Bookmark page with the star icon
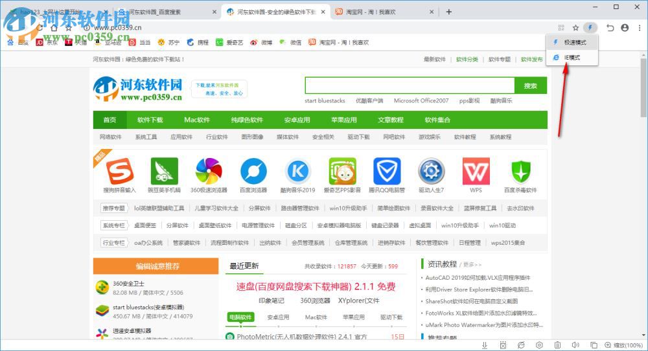648x351 pixels. (575, 28)
